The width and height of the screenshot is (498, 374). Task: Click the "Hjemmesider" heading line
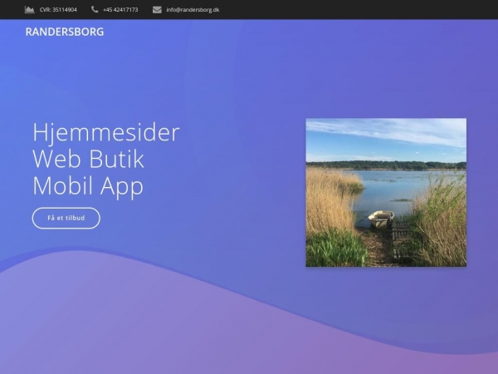coord(105,133)
